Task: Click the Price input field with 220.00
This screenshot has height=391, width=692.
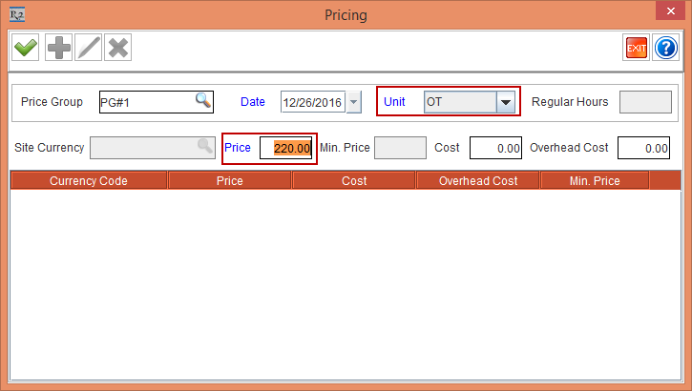Action: [286, 148]
